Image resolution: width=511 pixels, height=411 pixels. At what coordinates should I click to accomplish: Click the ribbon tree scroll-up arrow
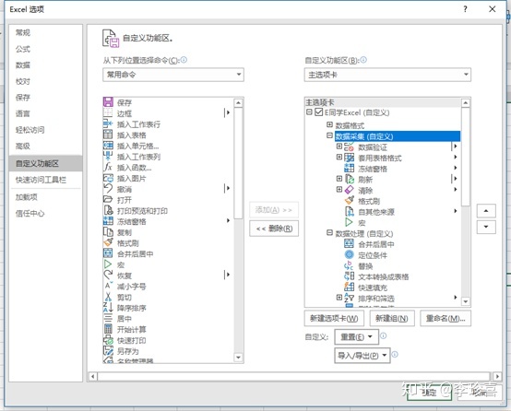click(466, 103)
